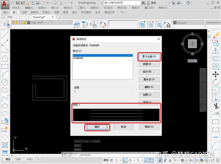Toggle object snap in status bar
The width and height of the screenshot is (221, 164).
click(x=152, y=160)
